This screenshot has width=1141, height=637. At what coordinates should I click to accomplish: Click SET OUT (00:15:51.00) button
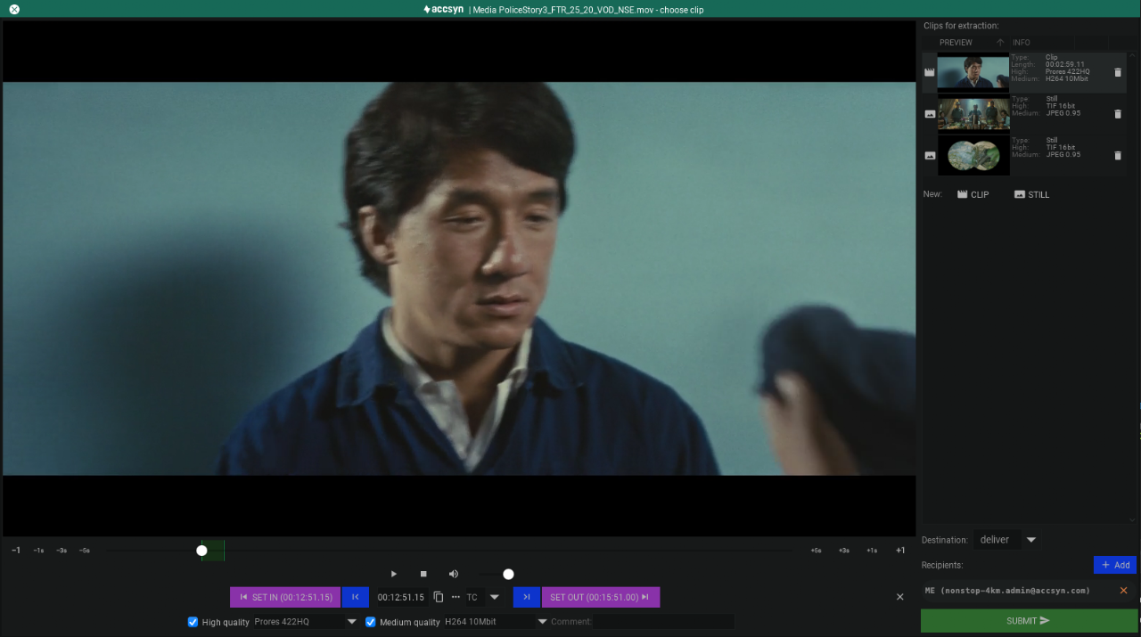click(601, 597)
